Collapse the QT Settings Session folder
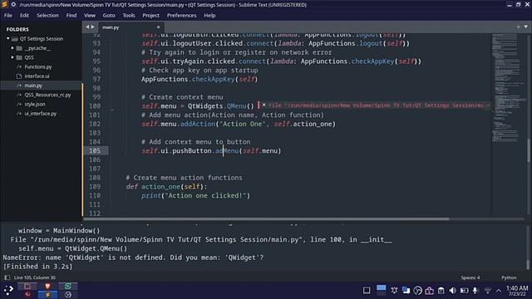This screenshot has height=299, width=532. coord(7,39)
